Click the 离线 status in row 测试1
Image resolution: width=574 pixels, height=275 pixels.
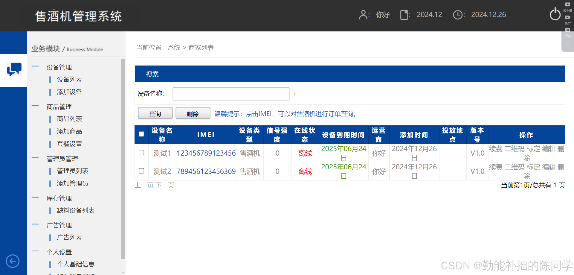(305, 153)
